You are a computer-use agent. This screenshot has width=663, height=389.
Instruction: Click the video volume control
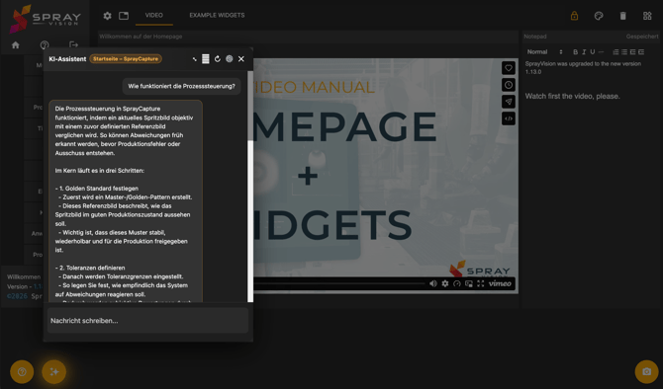433,283
